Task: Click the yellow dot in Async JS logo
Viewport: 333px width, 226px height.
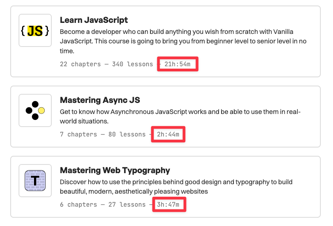Action: [x=41, y=111]
